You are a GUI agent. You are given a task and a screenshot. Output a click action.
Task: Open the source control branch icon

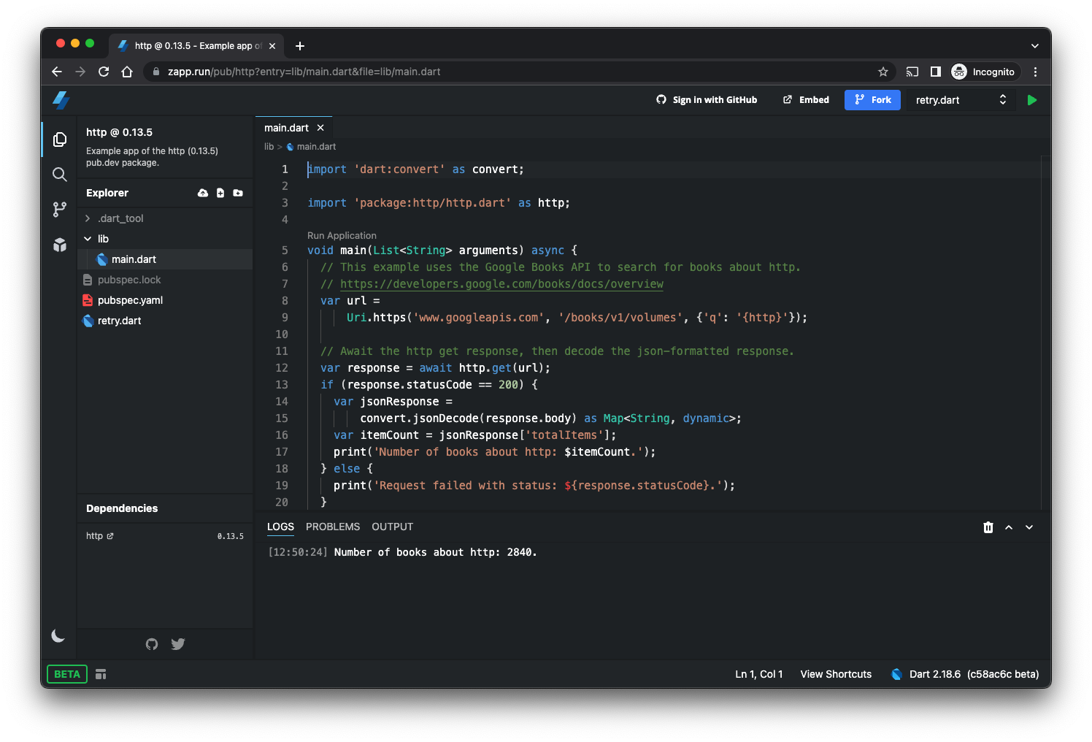point(60,210)
